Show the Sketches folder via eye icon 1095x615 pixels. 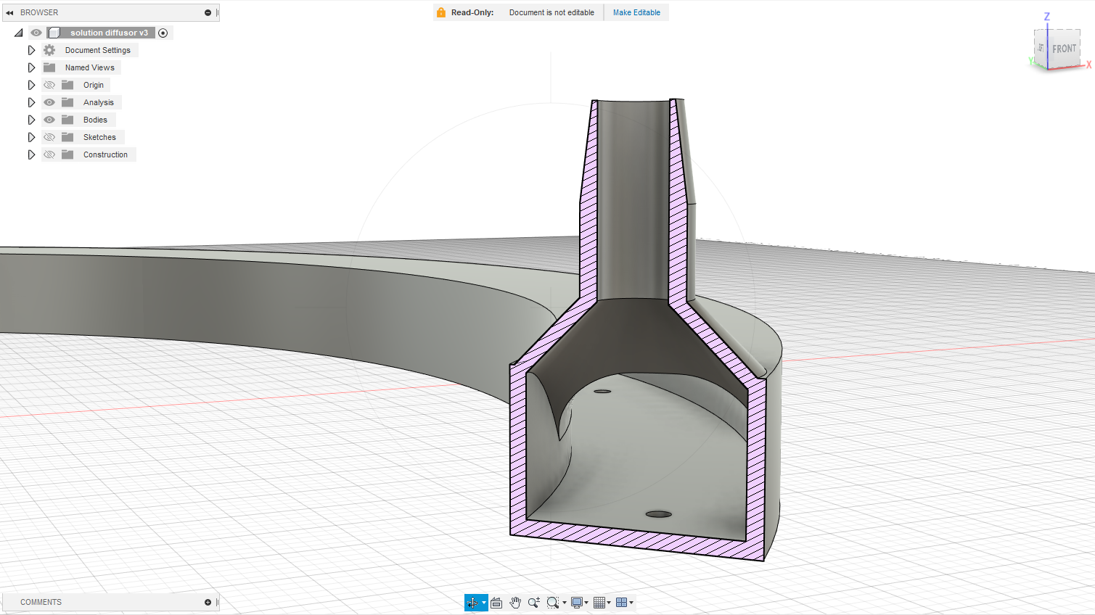pos(49,137)
